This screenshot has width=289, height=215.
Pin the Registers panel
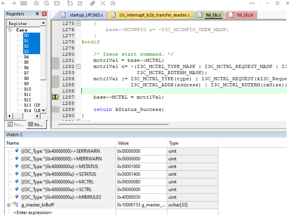pos(37,14)
